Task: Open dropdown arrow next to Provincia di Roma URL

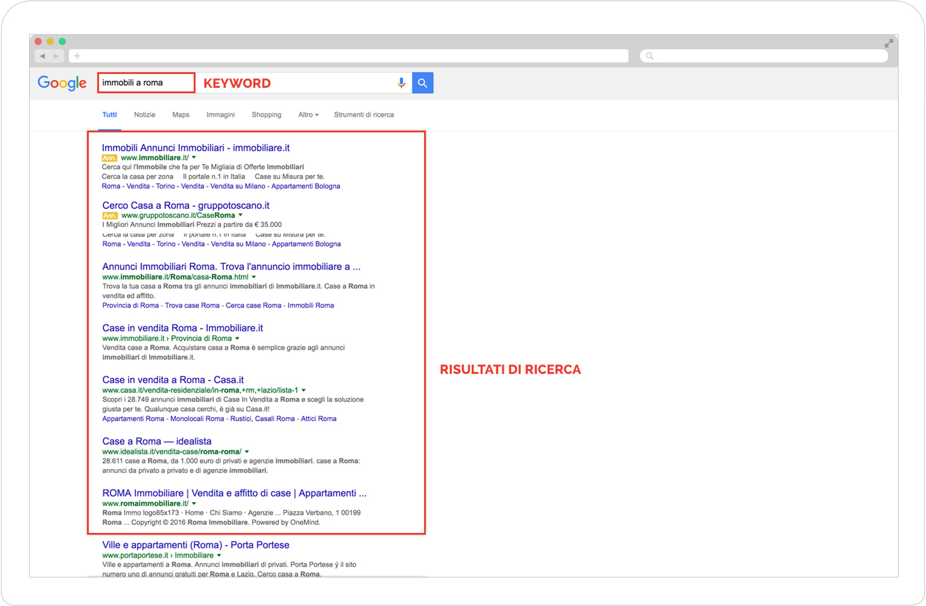Action: pyautogui.click(x=237, y=338)
